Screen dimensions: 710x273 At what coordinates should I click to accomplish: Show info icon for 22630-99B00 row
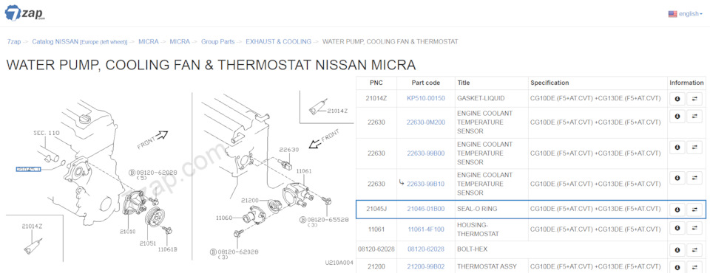(677, 148)
